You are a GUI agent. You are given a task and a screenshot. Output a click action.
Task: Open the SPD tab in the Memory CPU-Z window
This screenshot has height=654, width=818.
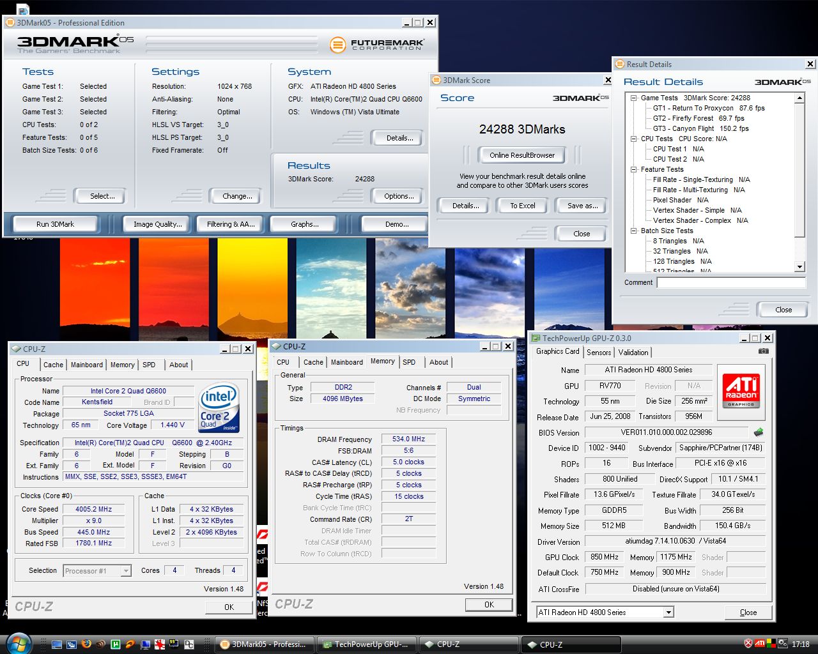pyautogui.click(x=409, y=362)
